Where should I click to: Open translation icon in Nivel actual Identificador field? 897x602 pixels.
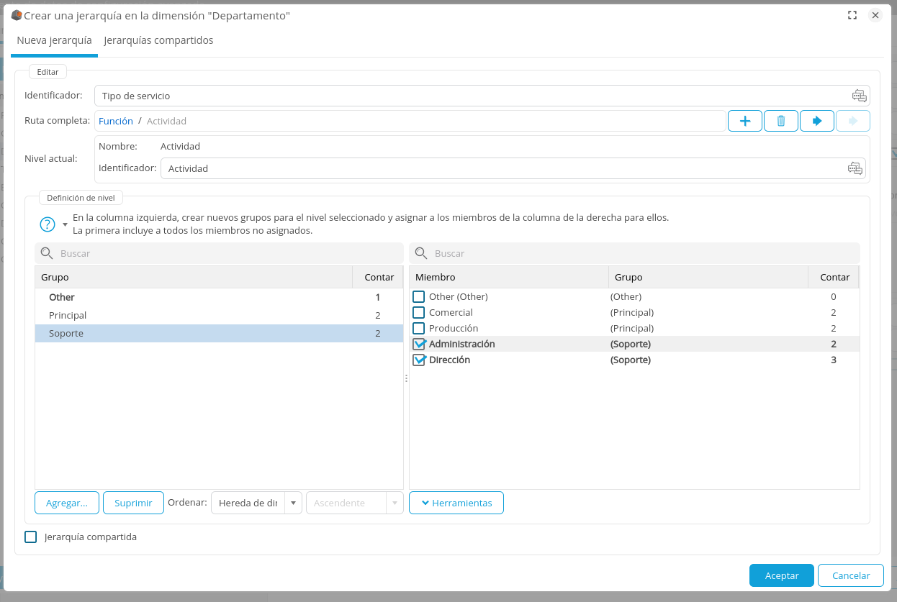(x=855, y=168)
